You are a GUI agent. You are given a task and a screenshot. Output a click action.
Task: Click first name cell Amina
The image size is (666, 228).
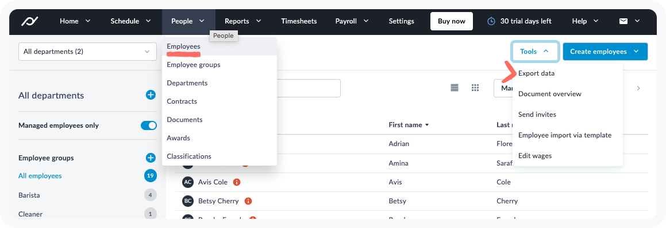398,164
